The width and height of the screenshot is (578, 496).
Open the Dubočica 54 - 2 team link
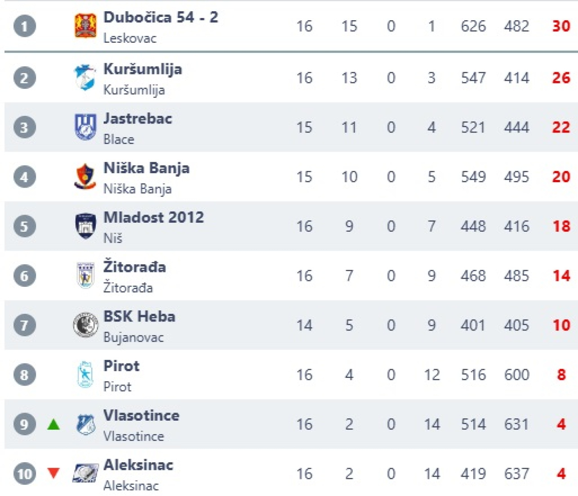coord(160,17)
